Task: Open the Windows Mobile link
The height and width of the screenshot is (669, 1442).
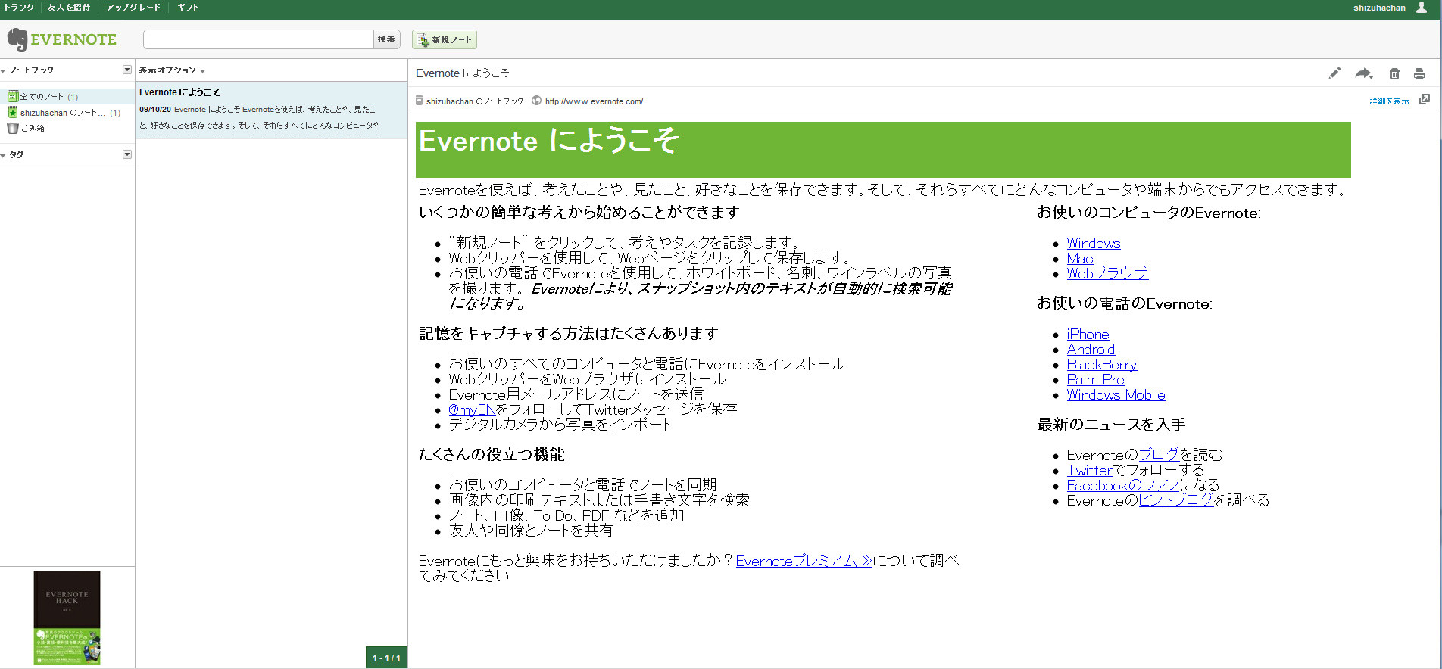Action: click(x=1116, y=395)
